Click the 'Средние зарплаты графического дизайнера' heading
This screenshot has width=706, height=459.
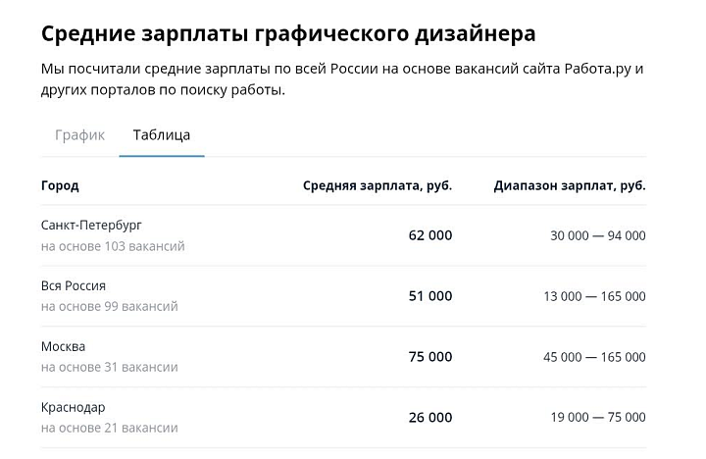[288, 33]
